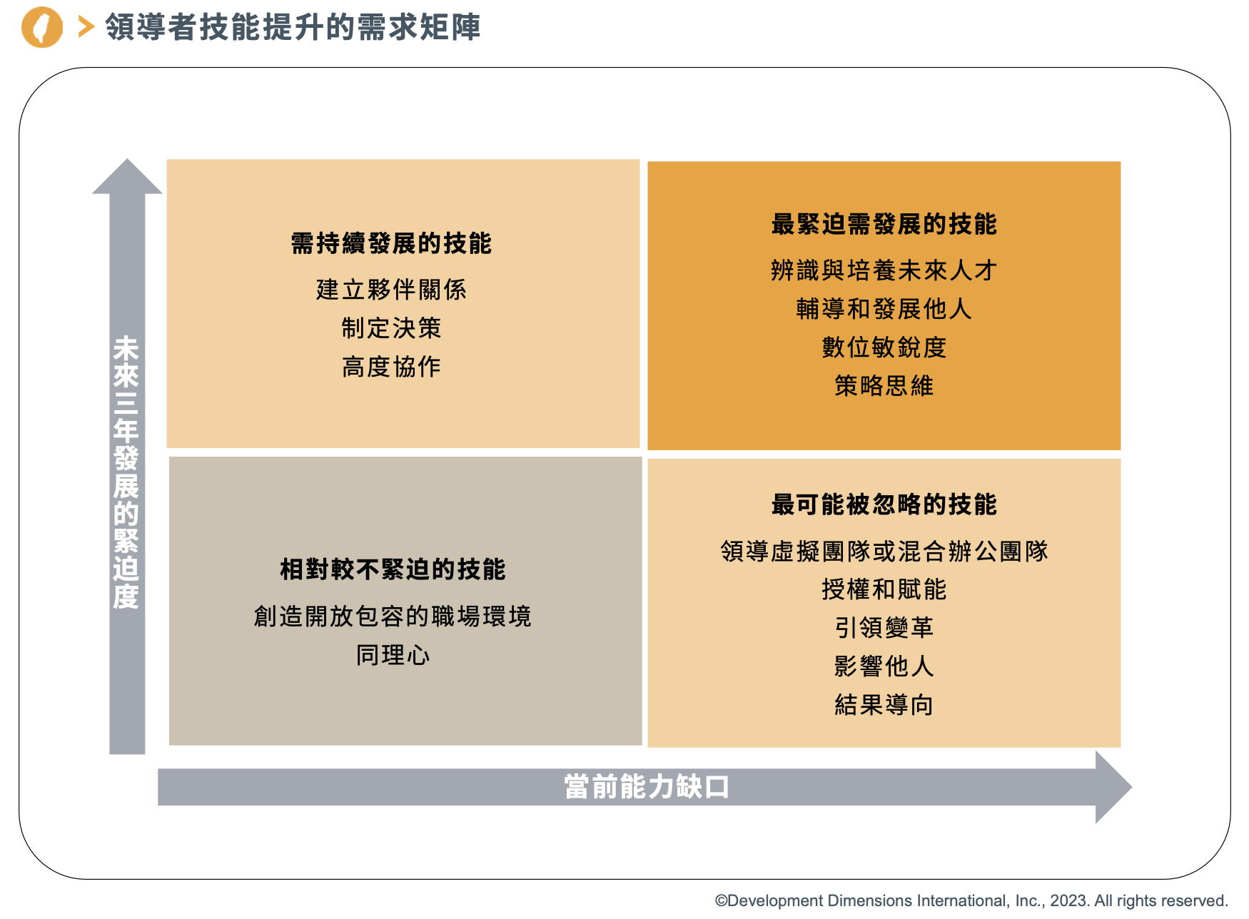This screenshot has height=919, width=1249.
Task: Click the vertical axis label 未來三年發展的緊迫度
Action: click(x=126, y=472)
